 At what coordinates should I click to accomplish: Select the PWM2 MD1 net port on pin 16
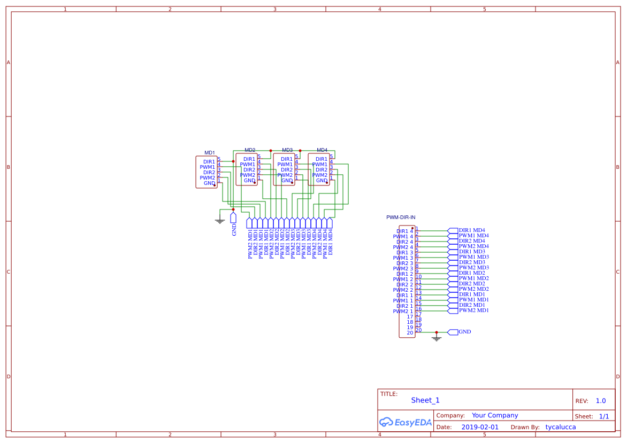pyautogui.click(x=453, y=310)
